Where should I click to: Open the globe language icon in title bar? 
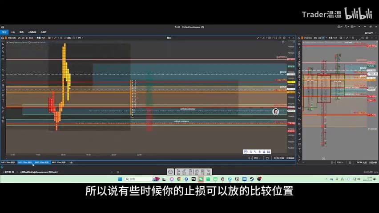[x=352, y=27]
